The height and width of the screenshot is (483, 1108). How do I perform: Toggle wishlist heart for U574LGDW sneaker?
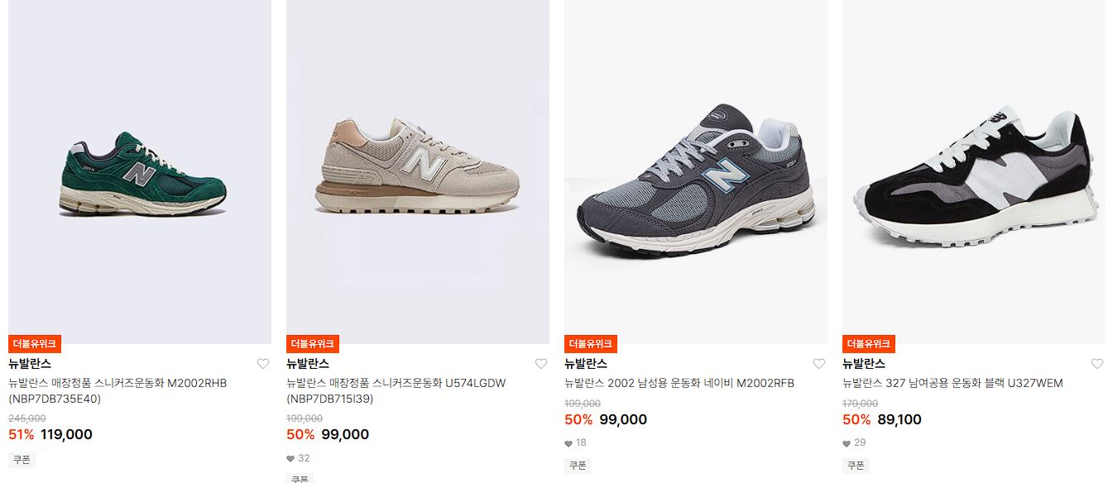tap(541, 364)
